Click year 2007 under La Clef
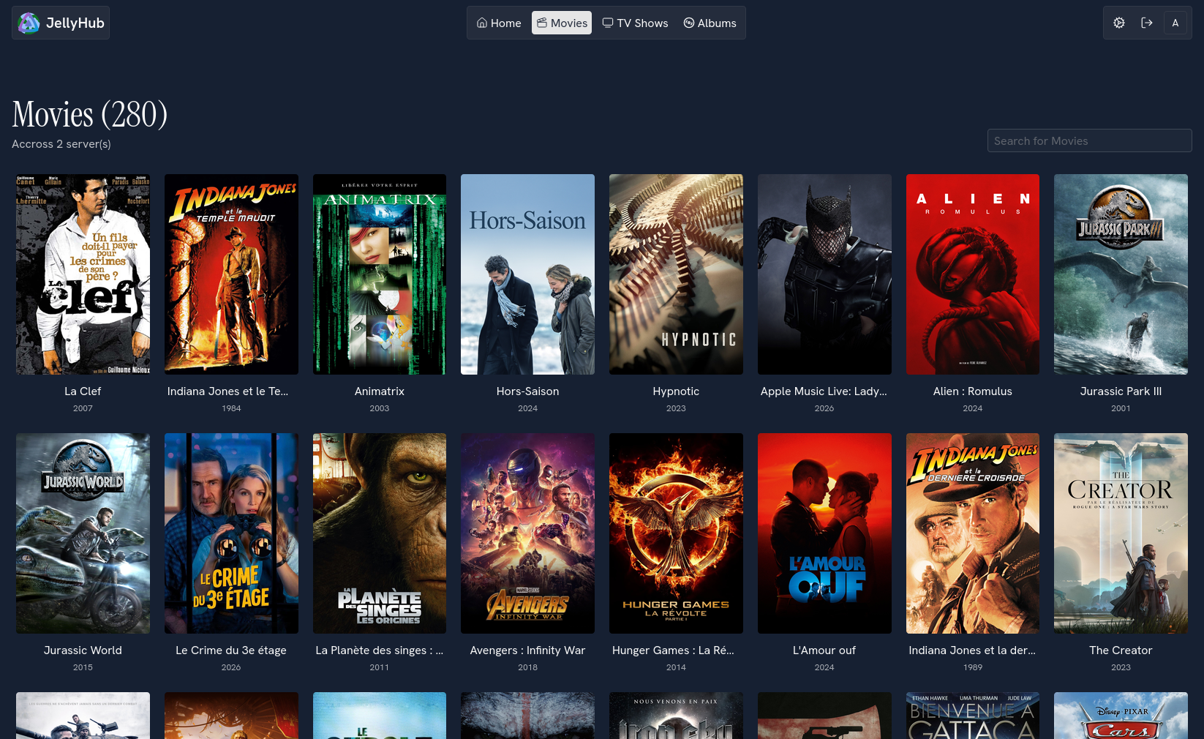 [83, 408]
